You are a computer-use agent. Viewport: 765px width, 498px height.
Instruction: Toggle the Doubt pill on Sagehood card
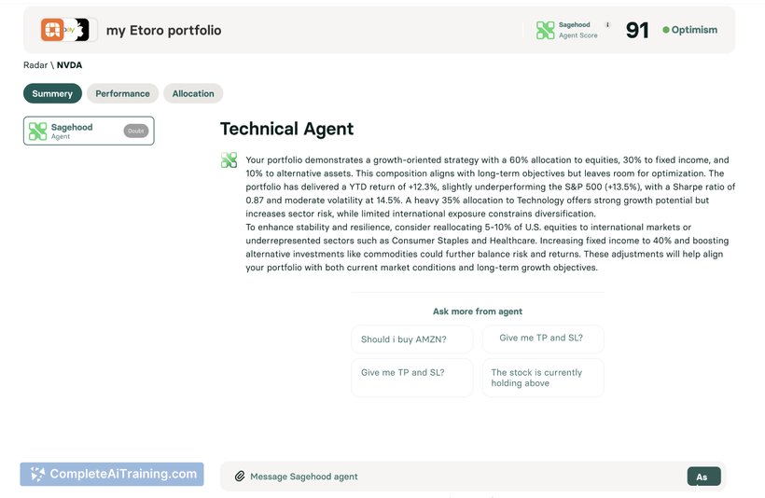pos(136,131)
